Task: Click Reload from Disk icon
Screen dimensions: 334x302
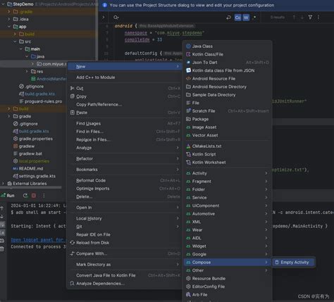Action: [72, 243]
